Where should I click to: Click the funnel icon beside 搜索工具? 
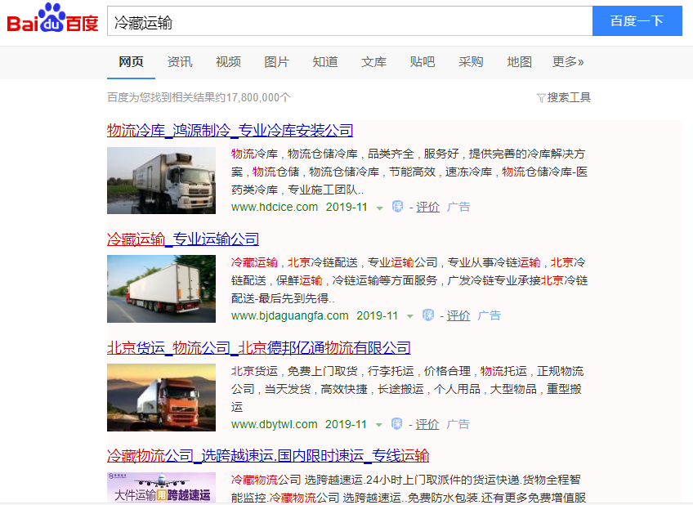pos(541,97)
